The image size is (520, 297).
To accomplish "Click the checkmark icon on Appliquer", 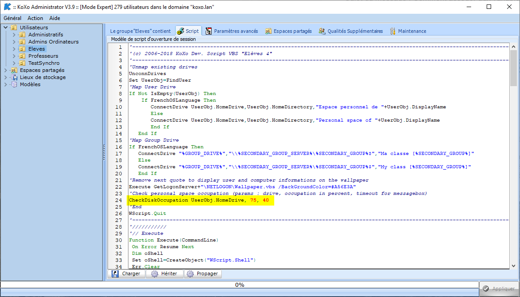I will [x=486, y=289].
